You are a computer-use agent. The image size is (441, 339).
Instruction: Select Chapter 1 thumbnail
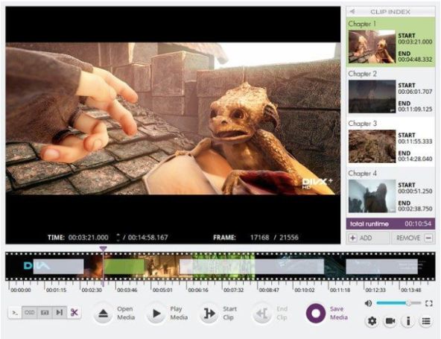click(372, 47)
